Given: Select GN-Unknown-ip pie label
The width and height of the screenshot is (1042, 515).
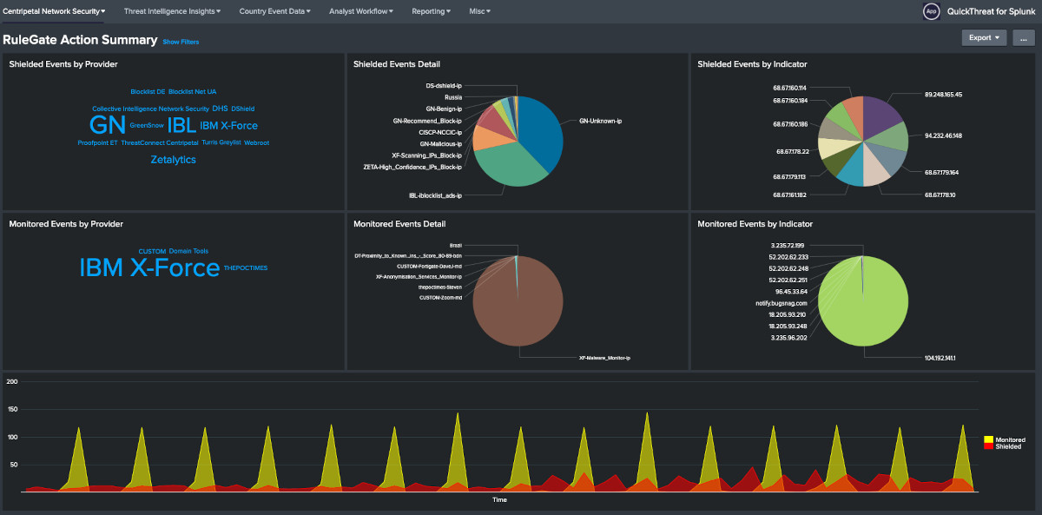Looking at the screenshot, I should tap(601, 121).
